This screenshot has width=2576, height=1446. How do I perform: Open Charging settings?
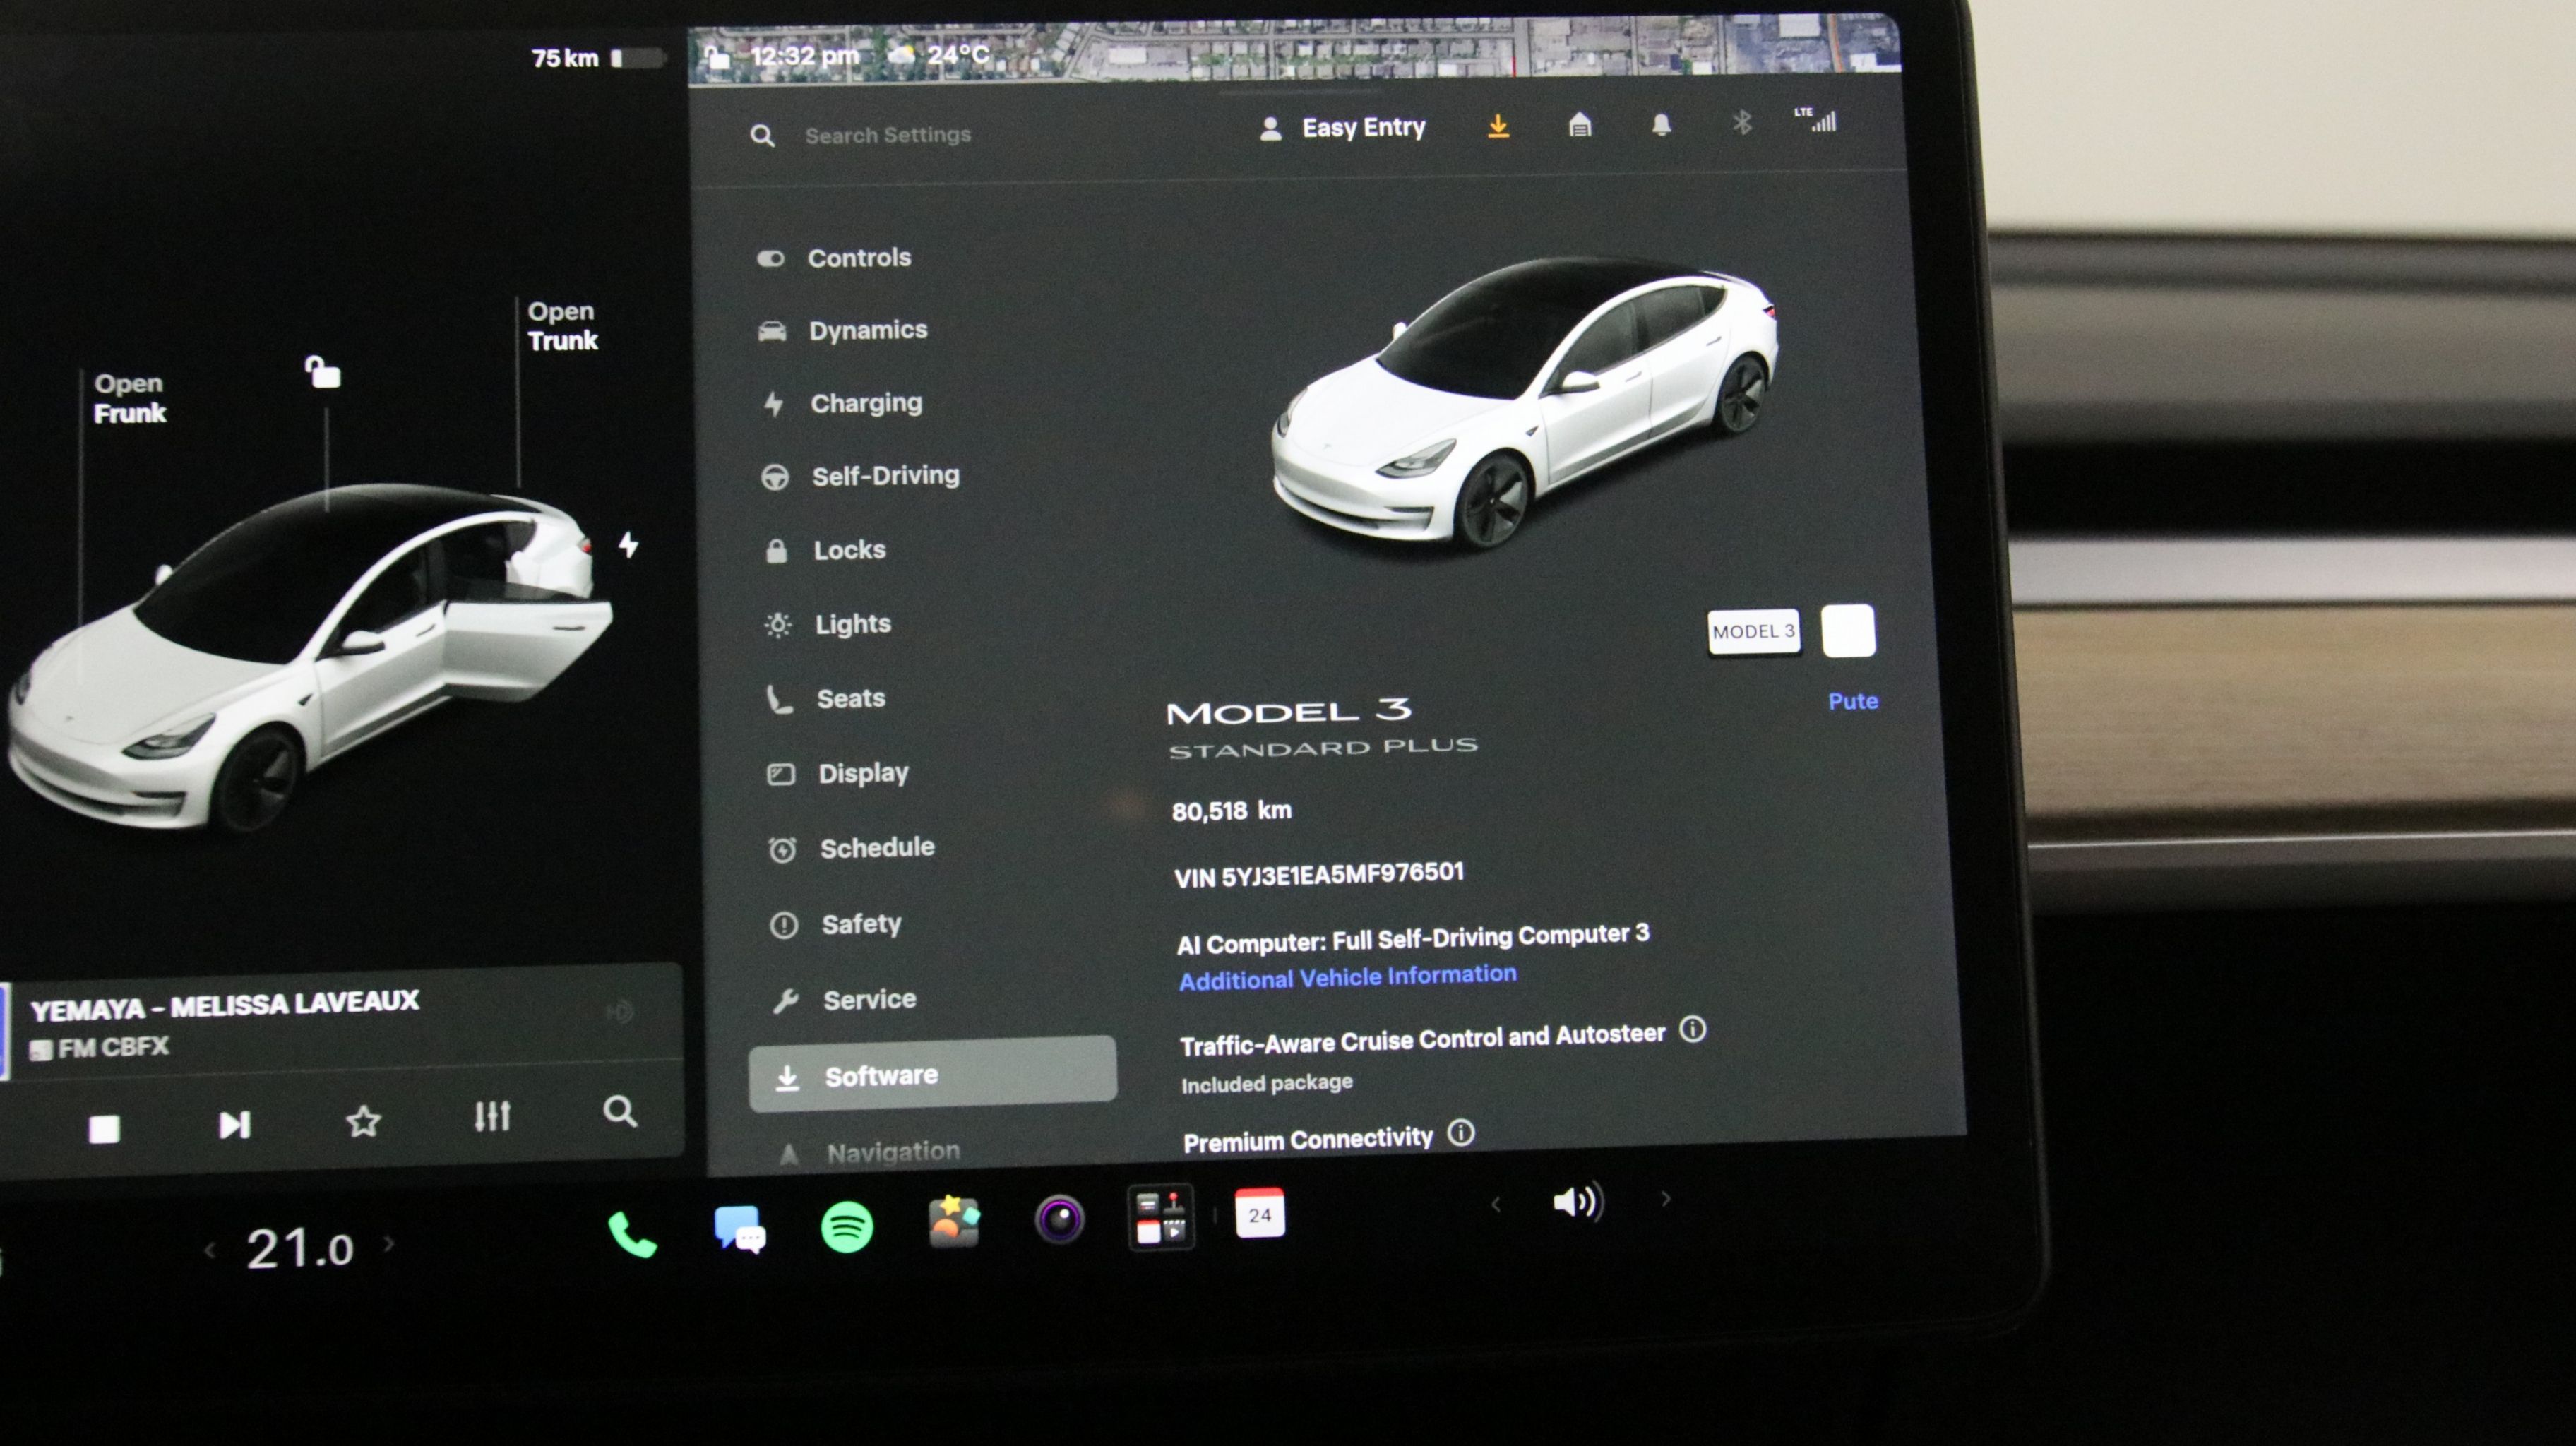coord(842,403)
